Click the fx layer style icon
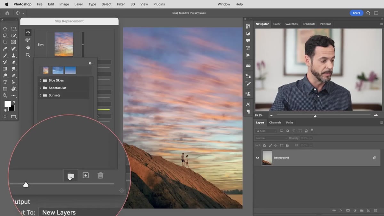Image resolution: width=384 pixels, height=216 pixels. (341, 211)
